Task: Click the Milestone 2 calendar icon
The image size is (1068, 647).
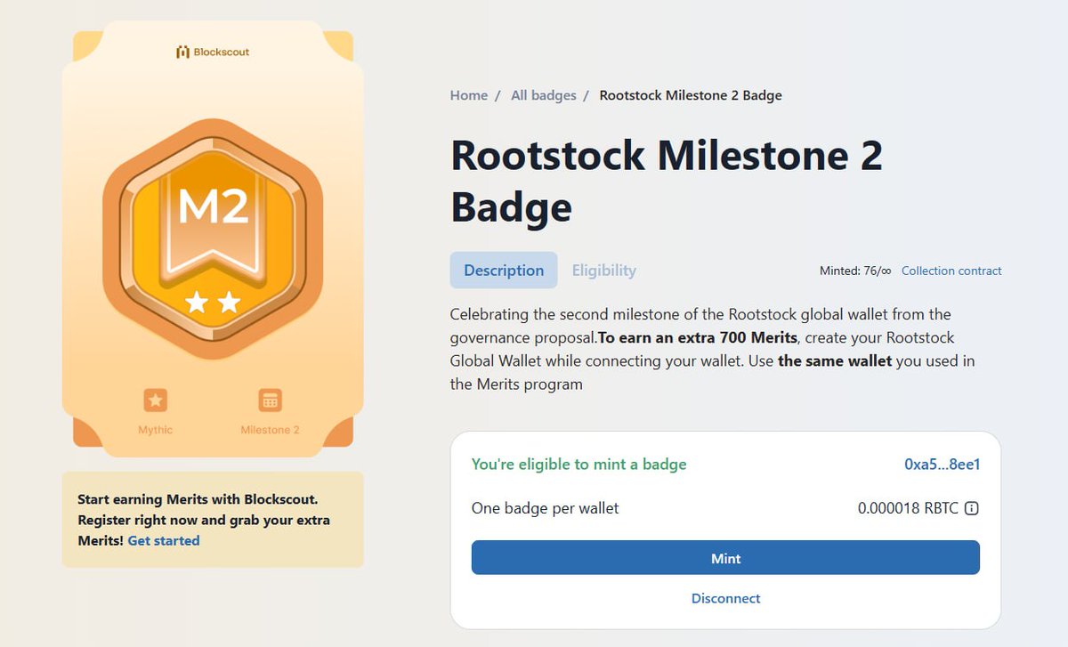Action: (x=270, y=400)
